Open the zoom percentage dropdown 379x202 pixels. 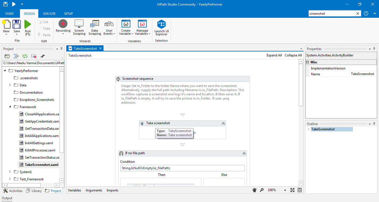(x=285, y=190)
